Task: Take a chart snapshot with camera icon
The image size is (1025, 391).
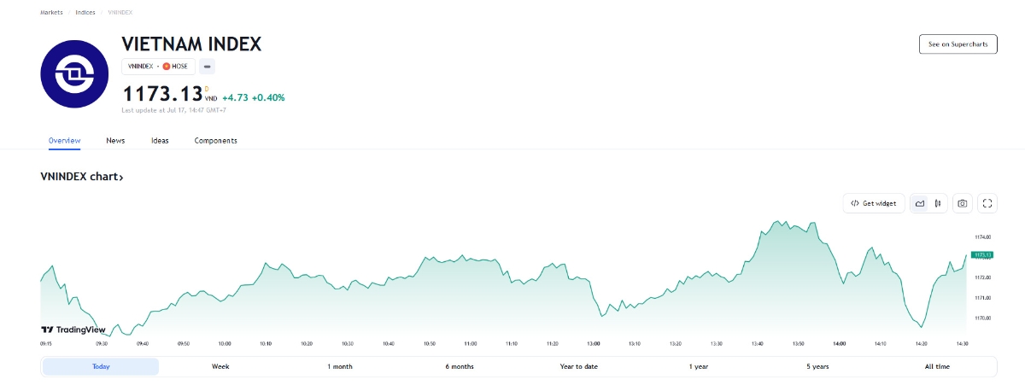Action: click(963, 203)
